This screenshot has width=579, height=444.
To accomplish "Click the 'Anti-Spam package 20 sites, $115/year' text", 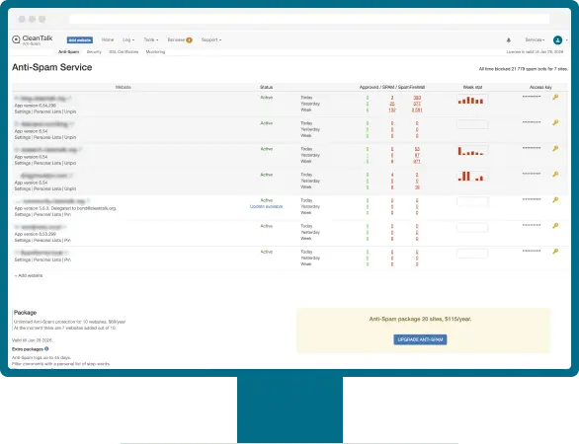I will coord(420,319).
